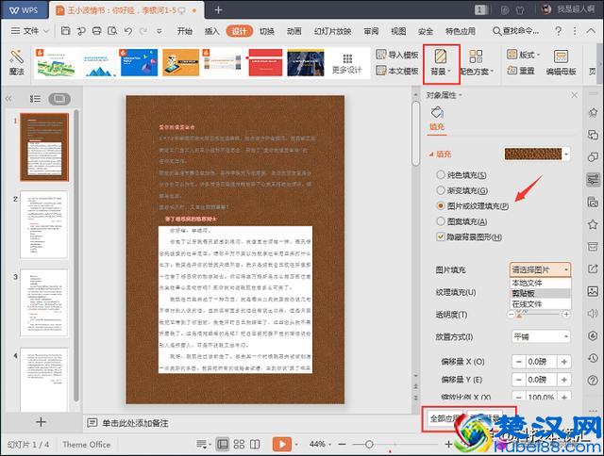This screenshot has width=604, height=456.
Task: Open More Designs (更多设计) grid
Action: (x=347, y=63)
